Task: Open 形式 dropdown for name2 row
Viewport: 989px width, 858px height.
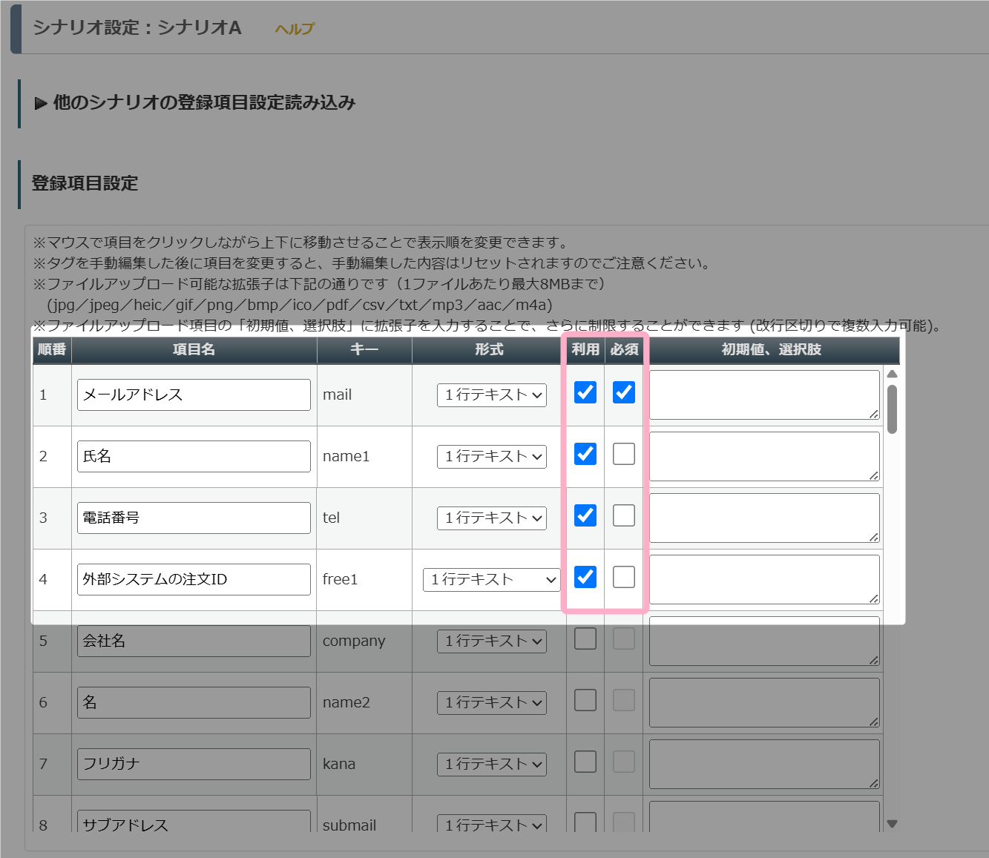Action: click(x=492, y=703)
